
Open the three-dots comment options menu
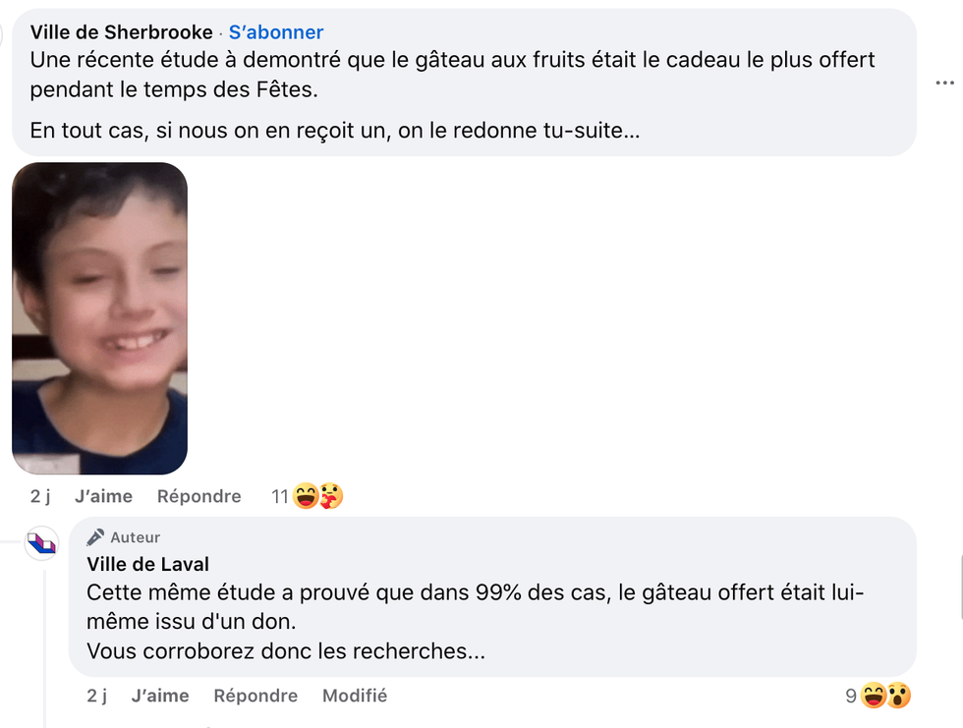[x=944, y=84]
